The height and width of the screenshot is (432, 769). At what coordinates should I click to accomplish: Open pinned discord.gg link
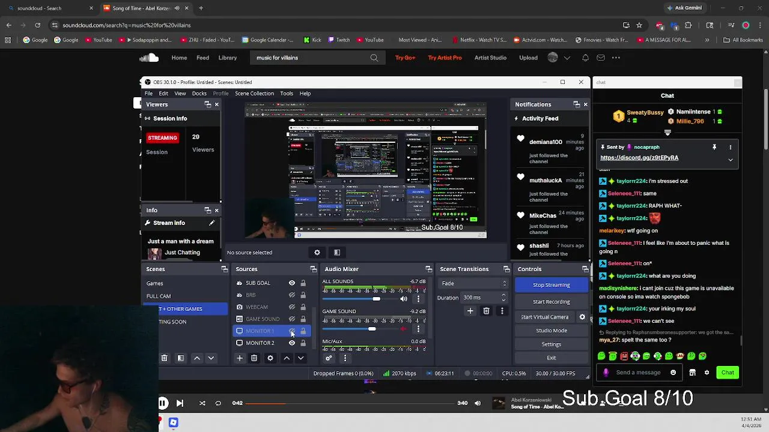(x=639, y=158)
